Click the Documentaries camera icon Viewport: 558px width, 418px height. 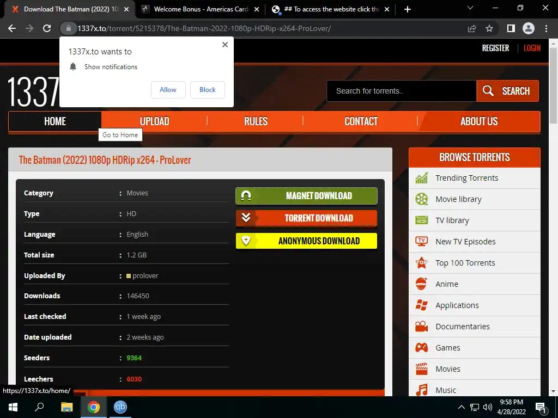pyautogui.click(x=422, y=327)
